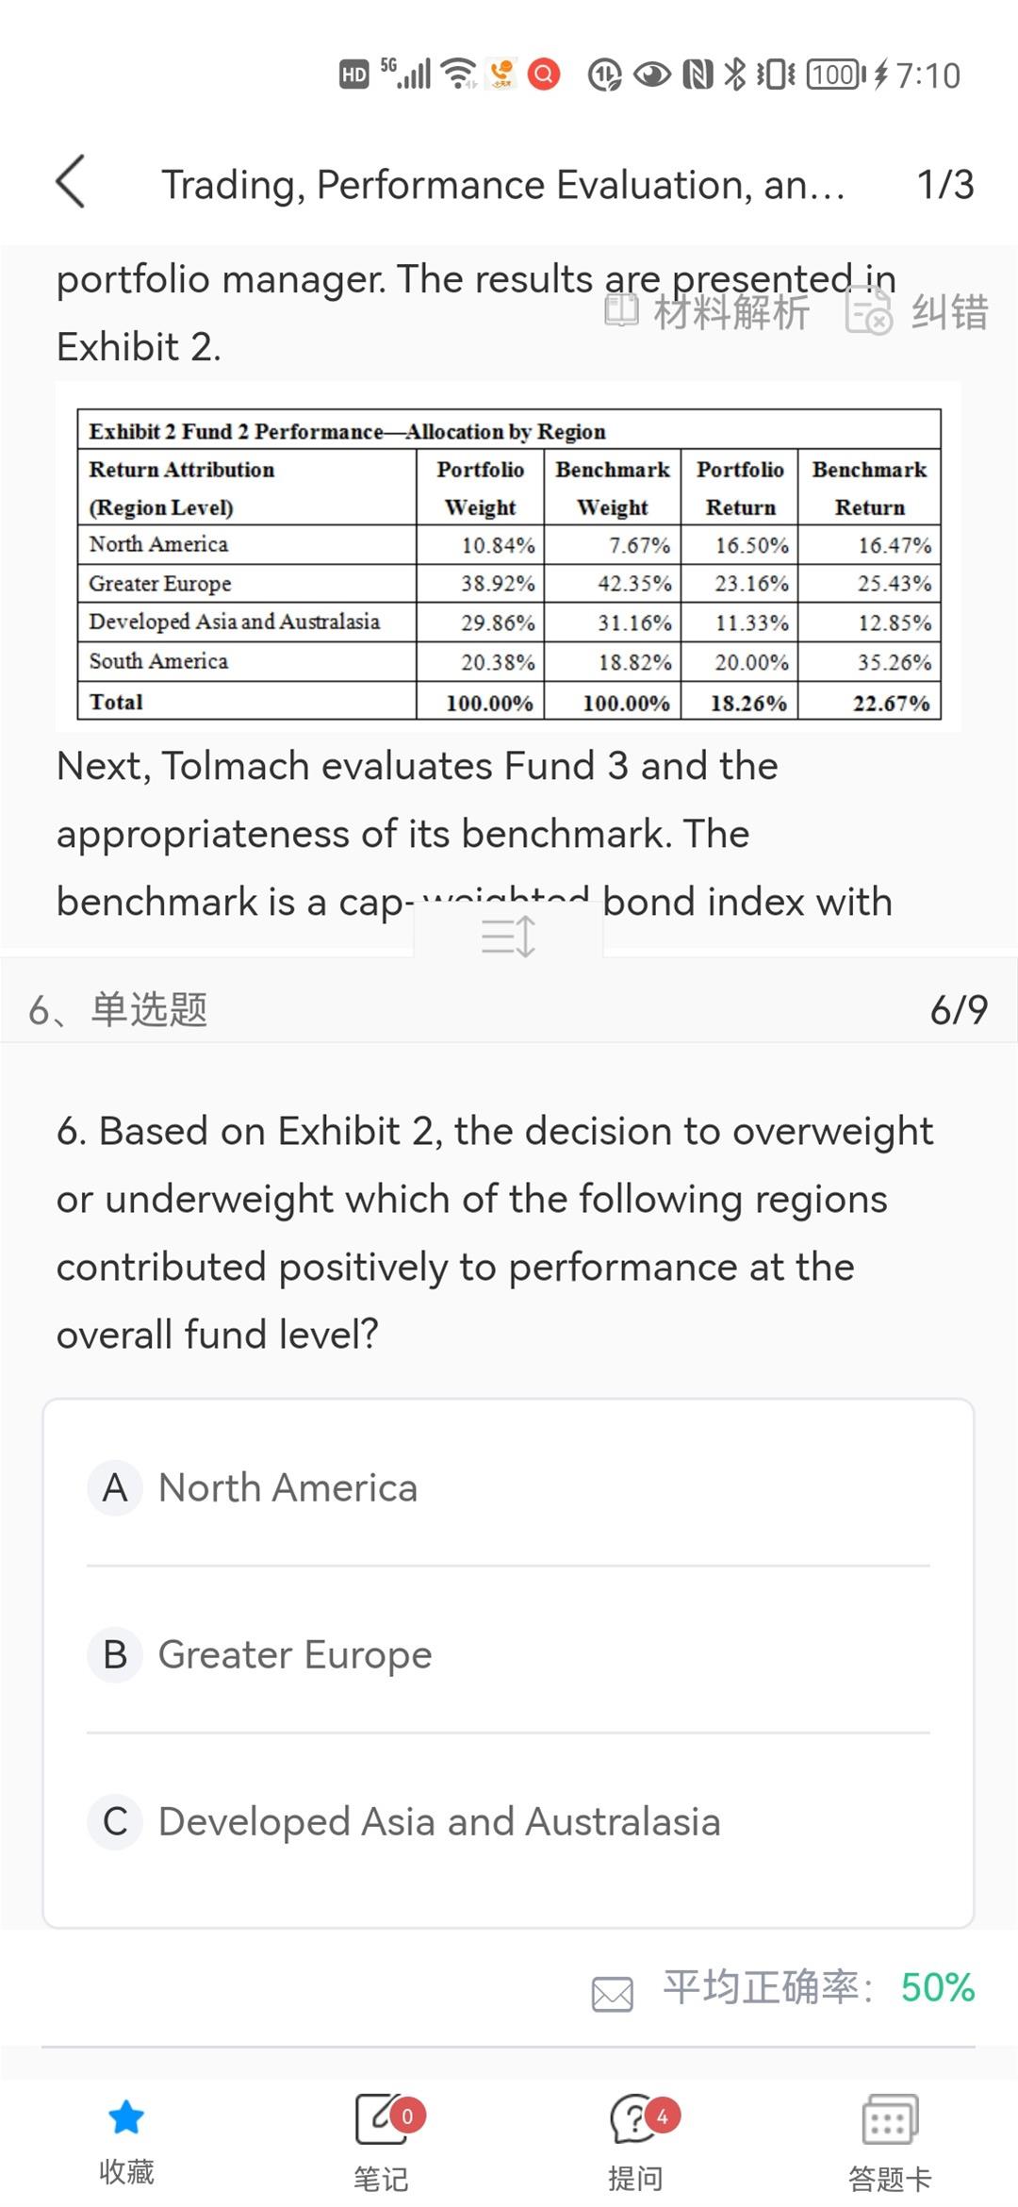Tap the question 6 text
The height and width of the screenshot is (2207, 1018).
496,1232
